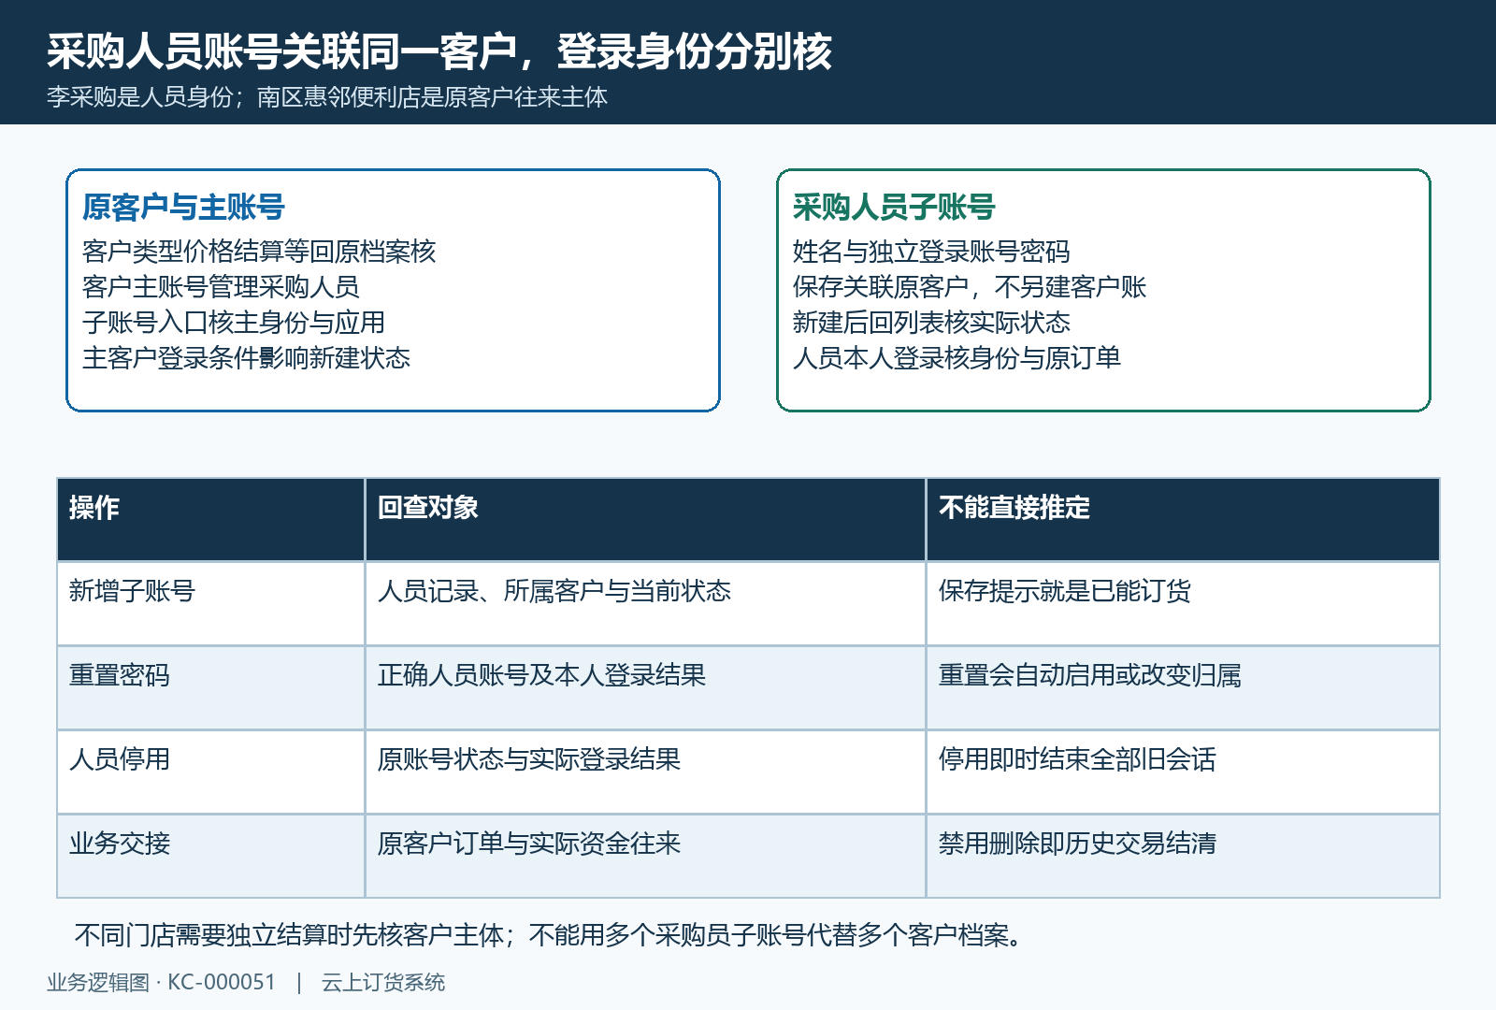Click line 姓名与独立登录账号密码

[x=931, y=252]
